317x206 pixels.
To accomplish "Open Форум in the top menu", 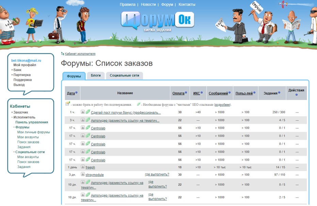I will (x=167, y=4).
